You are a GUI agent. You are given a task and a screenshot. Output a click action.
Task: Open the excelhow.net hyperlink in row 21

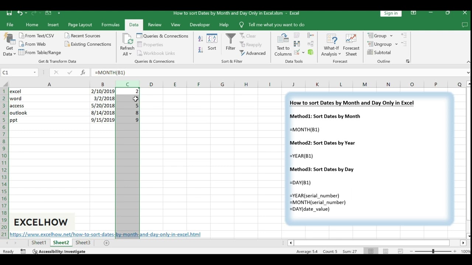(x=105, y=234)
